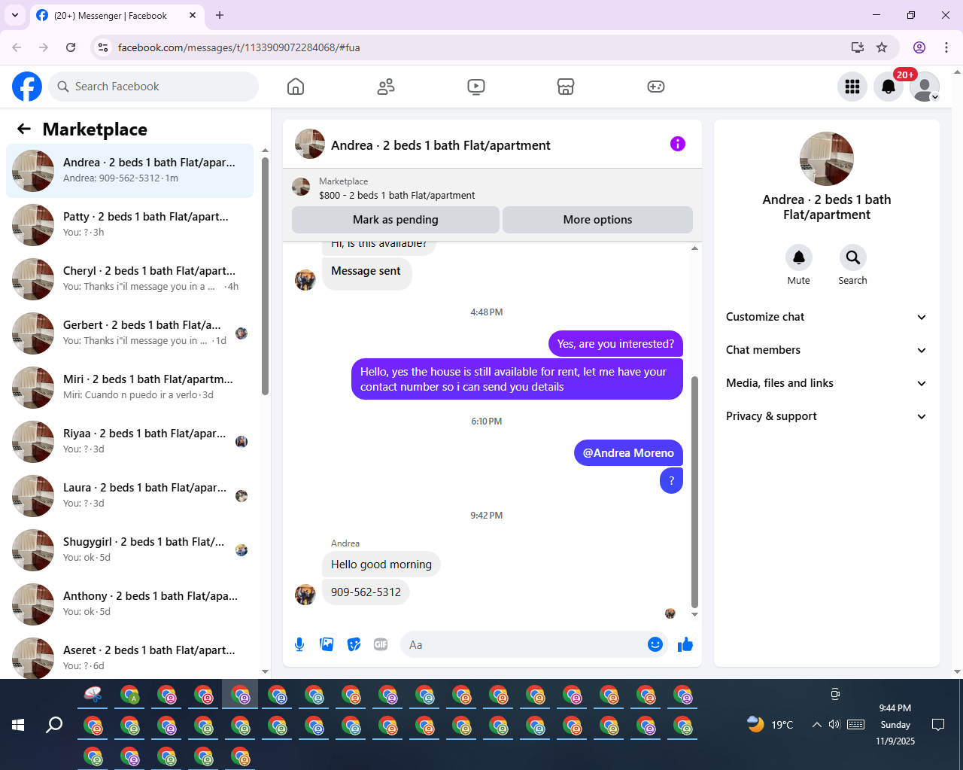Open the Andrea conversation in the list
This screenshot has height=770, width=963.
(129, 171)
